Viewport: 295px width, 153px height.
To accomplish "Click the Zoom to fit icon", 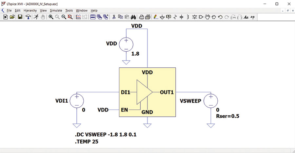I will point(70,17).
